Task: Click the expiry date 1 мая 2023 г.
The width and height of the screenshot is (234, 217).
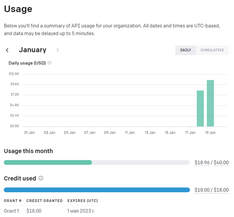Action: click(x=81, y=211)
